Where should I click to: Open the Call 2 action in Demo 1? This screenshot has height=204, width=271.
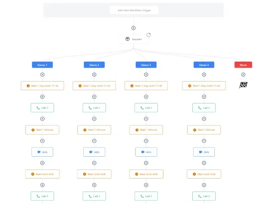(x=42, y=108)
